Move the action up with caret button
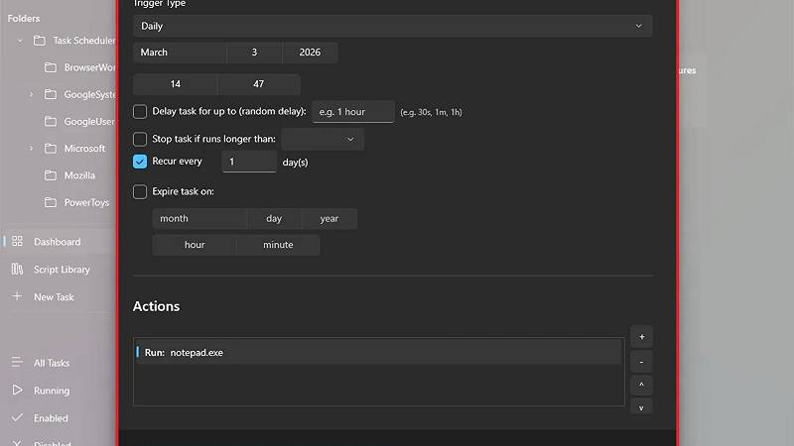 (x=641, y=386)
